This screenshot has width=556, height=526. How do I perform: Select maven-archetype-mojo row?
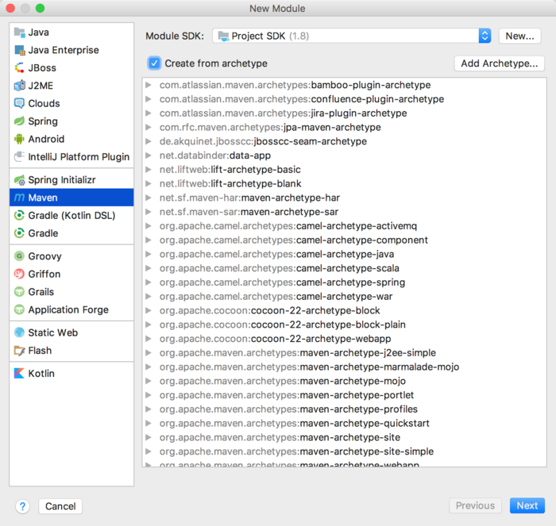[344, 381]
